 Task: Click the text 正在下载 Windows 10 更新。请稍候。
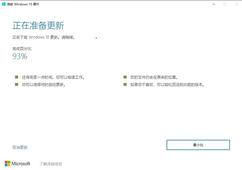44,37
